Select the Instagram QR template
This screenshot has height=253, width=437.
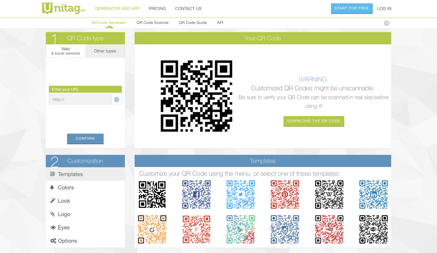[285, 229]
